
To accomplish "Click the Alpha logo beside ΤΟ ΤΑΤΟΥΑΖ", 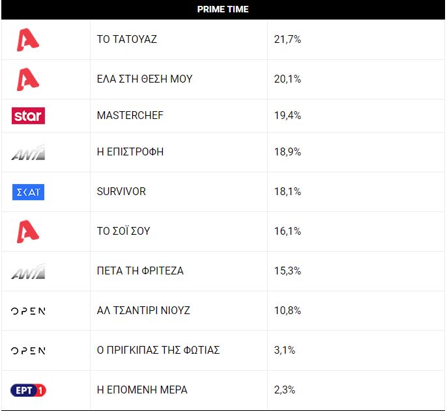I will click(28, 40).
